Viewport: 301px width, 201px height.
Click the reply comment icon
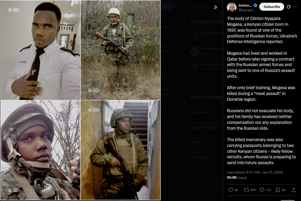coord(230,190)
